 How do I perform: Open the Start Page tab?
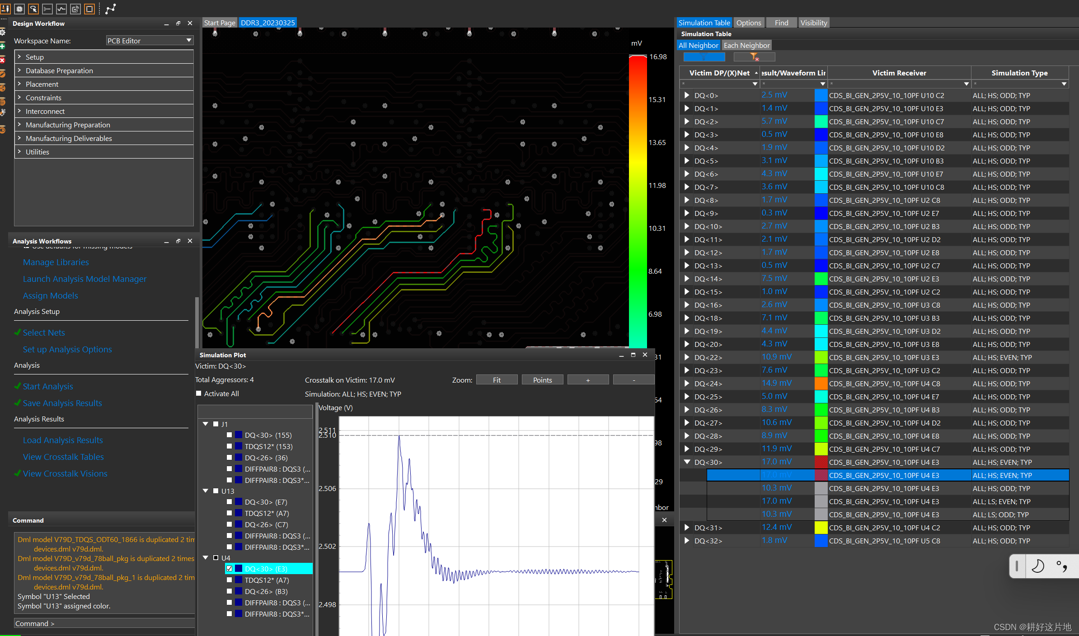220,22
